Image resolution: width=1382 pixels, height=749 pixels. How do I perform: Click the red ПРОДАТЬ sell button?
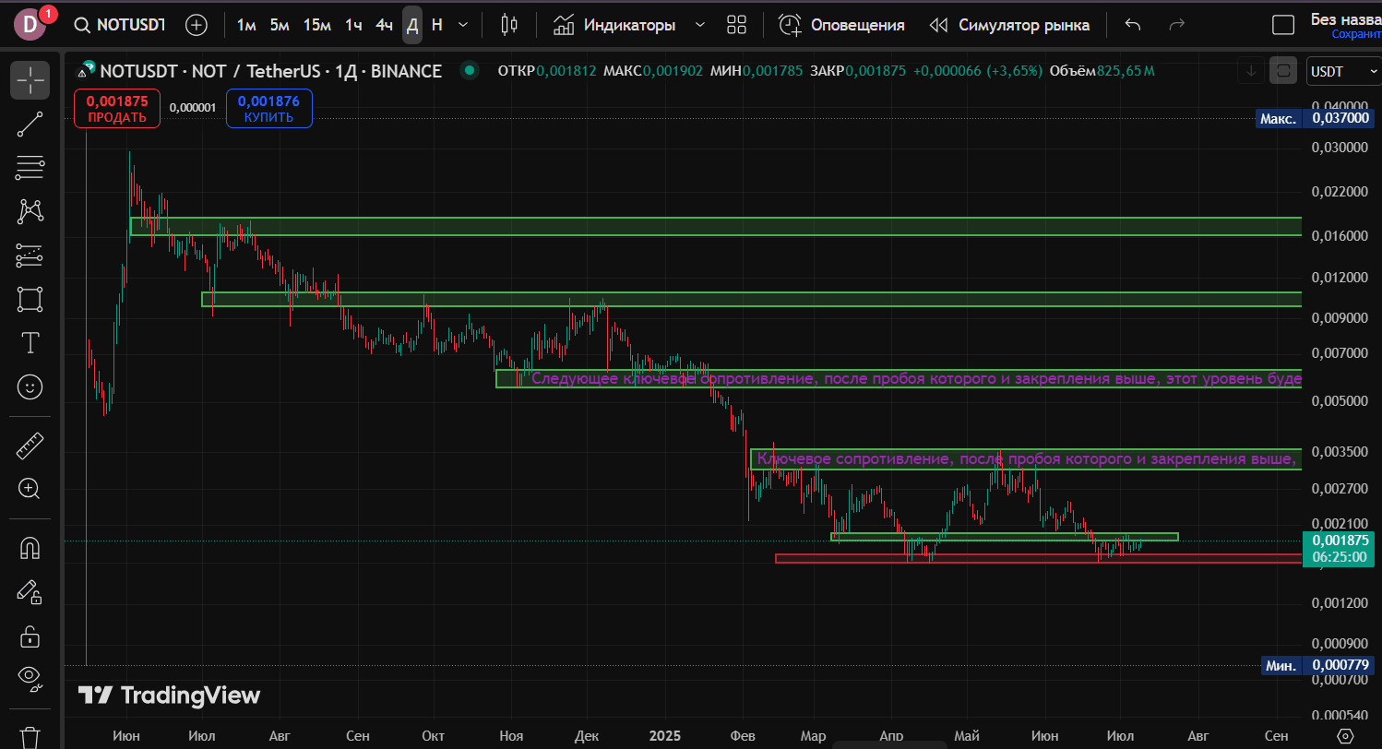pyautogui.click(x=116, y=108)
